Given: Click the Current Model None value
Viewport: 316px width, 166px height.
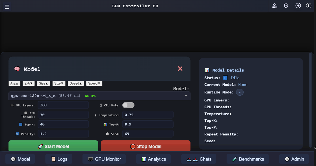Looking at the screenshot, I should [243, 85].
